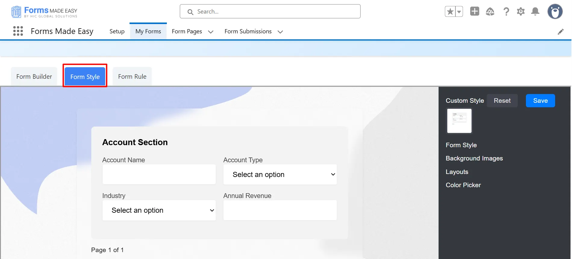Open the Global Actions plus icon
The width and height of the screenshot is (572, 259).
coord(474,11)
